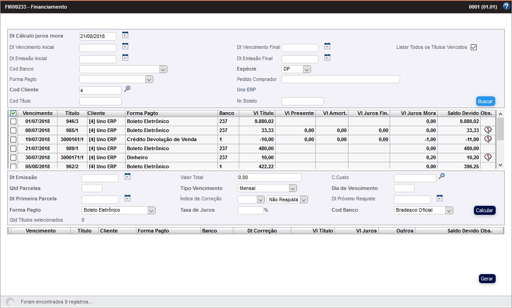Viewport: 512px width, 308px height.
Task: Click the Gerar button
Action: [487, 279]
